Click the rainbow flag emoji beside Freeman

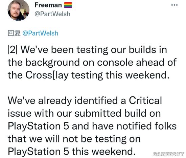pyautogui.click(x=68, y=5)
